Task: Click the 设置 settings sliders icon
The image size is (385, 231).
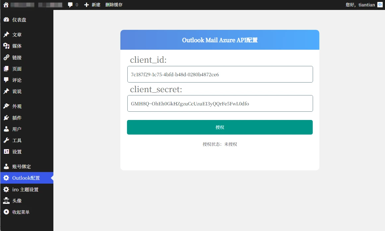Action: click(x=6, y=152)
